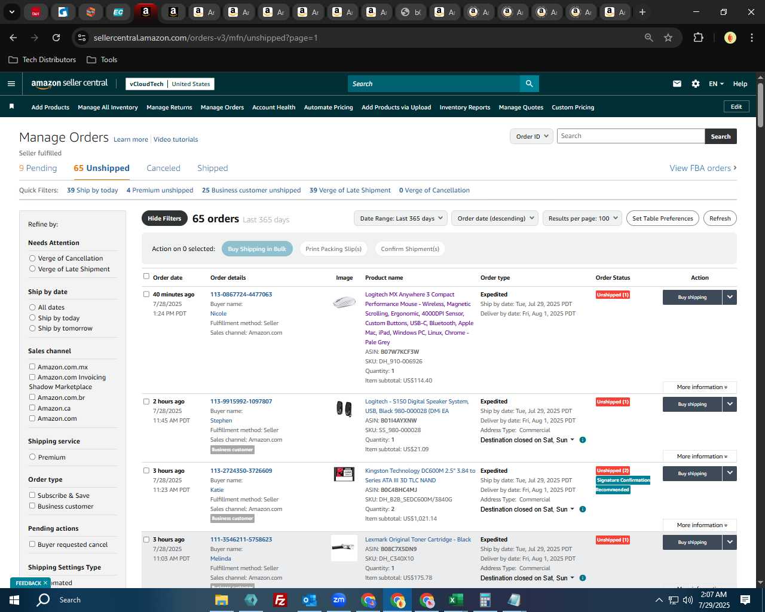Viewport: 765px width, 612px height.
Task: Switch to the Canceled orders tab
Action: [163, 168]
